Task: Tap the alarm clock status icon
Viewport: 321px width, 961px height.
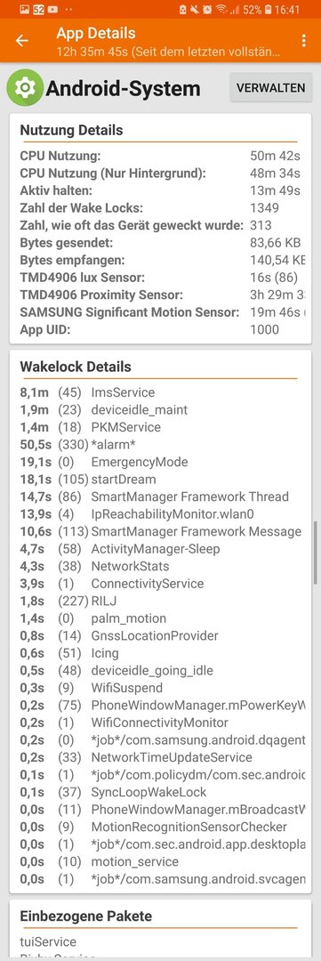Action: pos(207,9)
